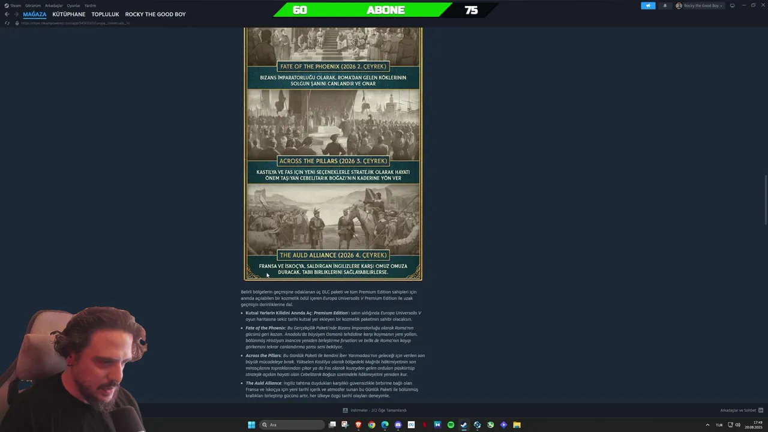Go forward with the right arrow
Screen dimensions: 768x432
click(x=16, y=14)
